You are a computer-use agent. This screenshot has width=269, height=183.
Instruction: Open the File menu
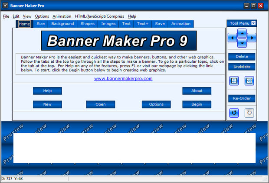coord(6,16)
